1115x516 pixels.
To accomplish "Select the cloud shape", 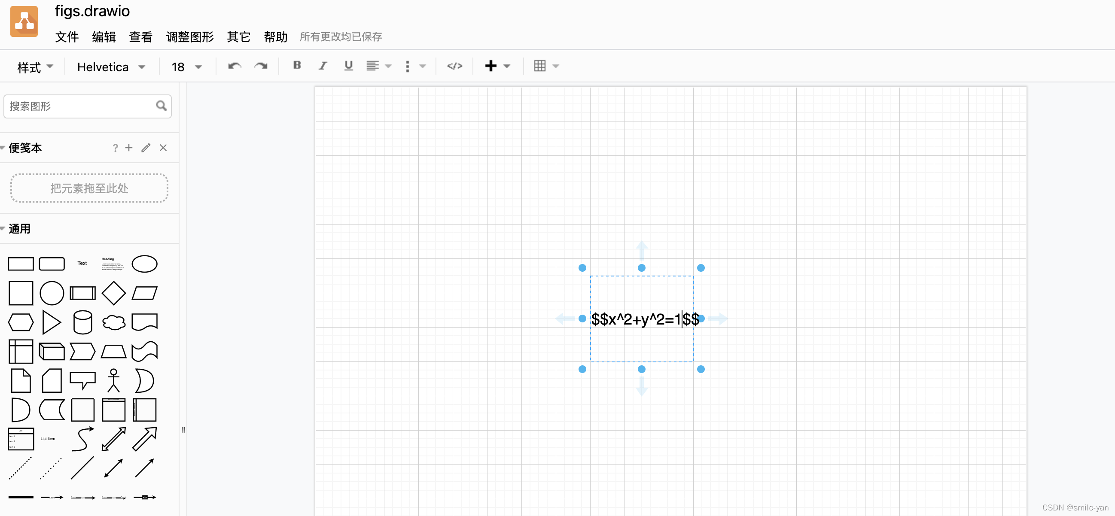I will (113, 323).
